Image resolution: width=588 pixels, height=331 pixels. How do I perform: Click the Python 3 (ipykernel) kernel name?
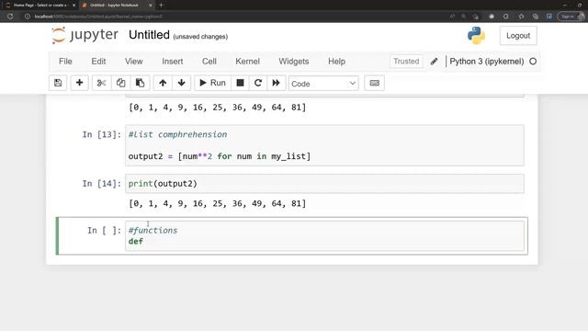click(x=487, y=62)
